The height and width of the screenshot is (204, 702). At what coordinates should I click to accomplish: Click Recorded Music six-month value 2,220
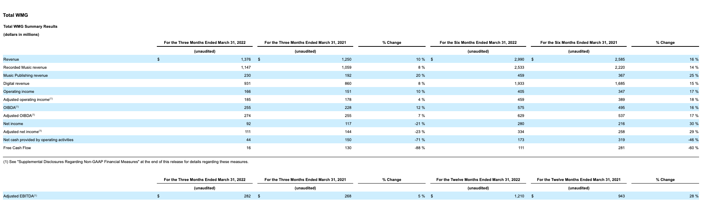pos(619,67)
